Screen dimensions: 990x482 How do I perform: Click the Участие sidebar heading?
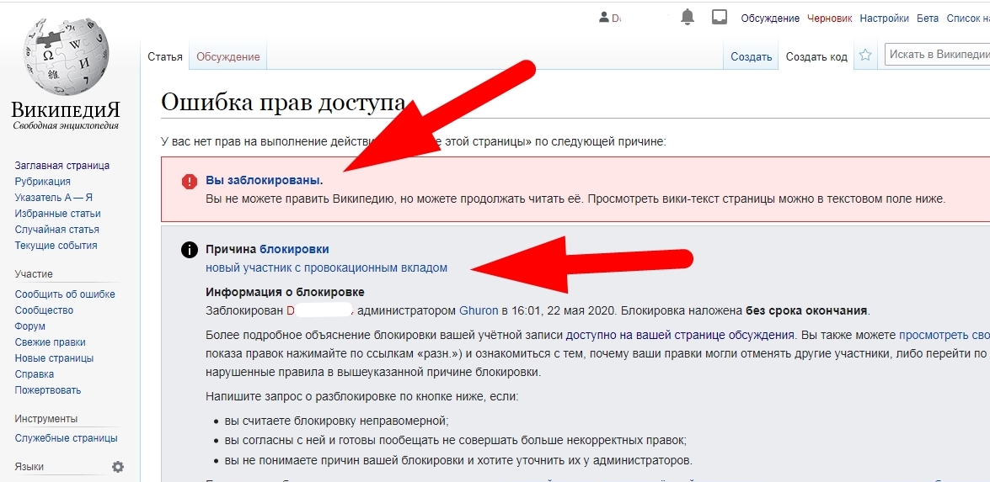(34, 273)
